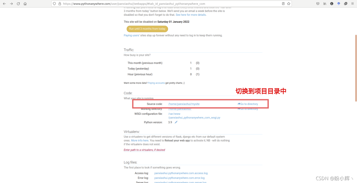Open the Firefox library
The image size is (357, 183).
point(325,4)
